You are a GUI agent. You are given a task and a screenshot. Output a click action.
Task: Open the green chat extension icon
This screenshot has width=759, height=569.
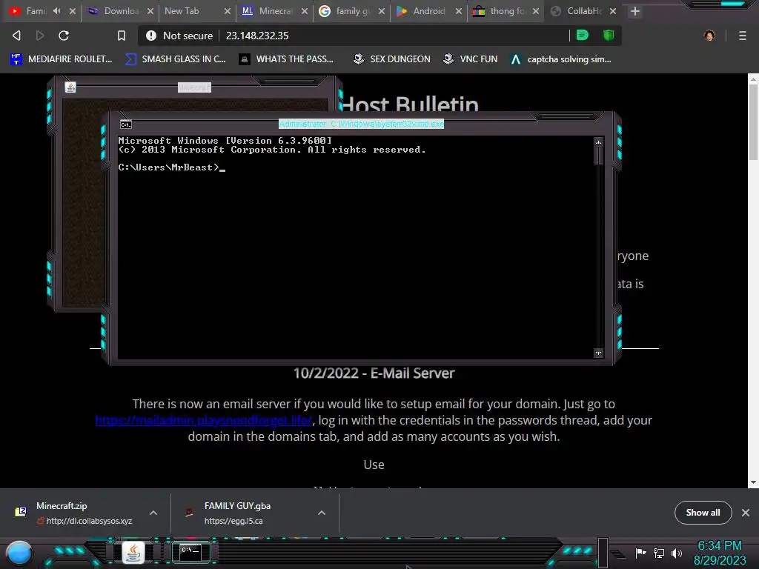[x=583, y=36]
